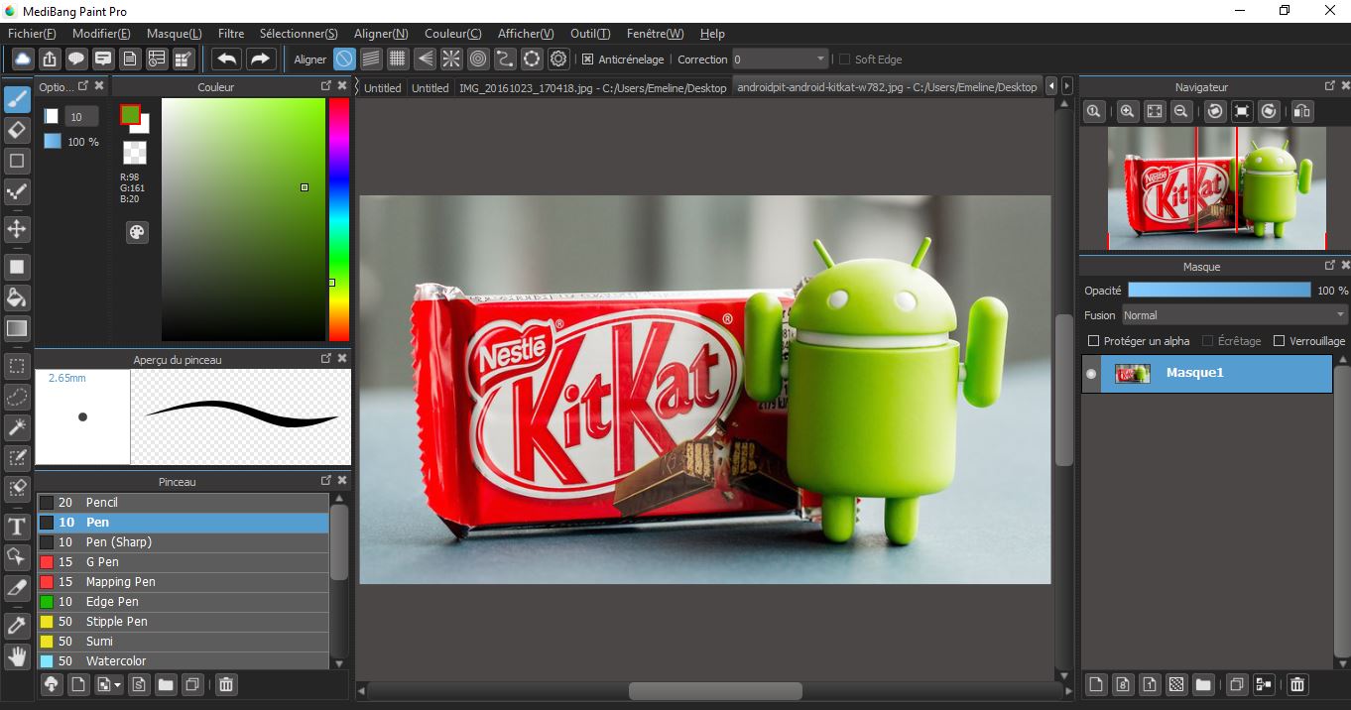1351x710 pixels.
Task: Click the Redo arrow button
Action: pyautogui.click(x=260, y=59)
